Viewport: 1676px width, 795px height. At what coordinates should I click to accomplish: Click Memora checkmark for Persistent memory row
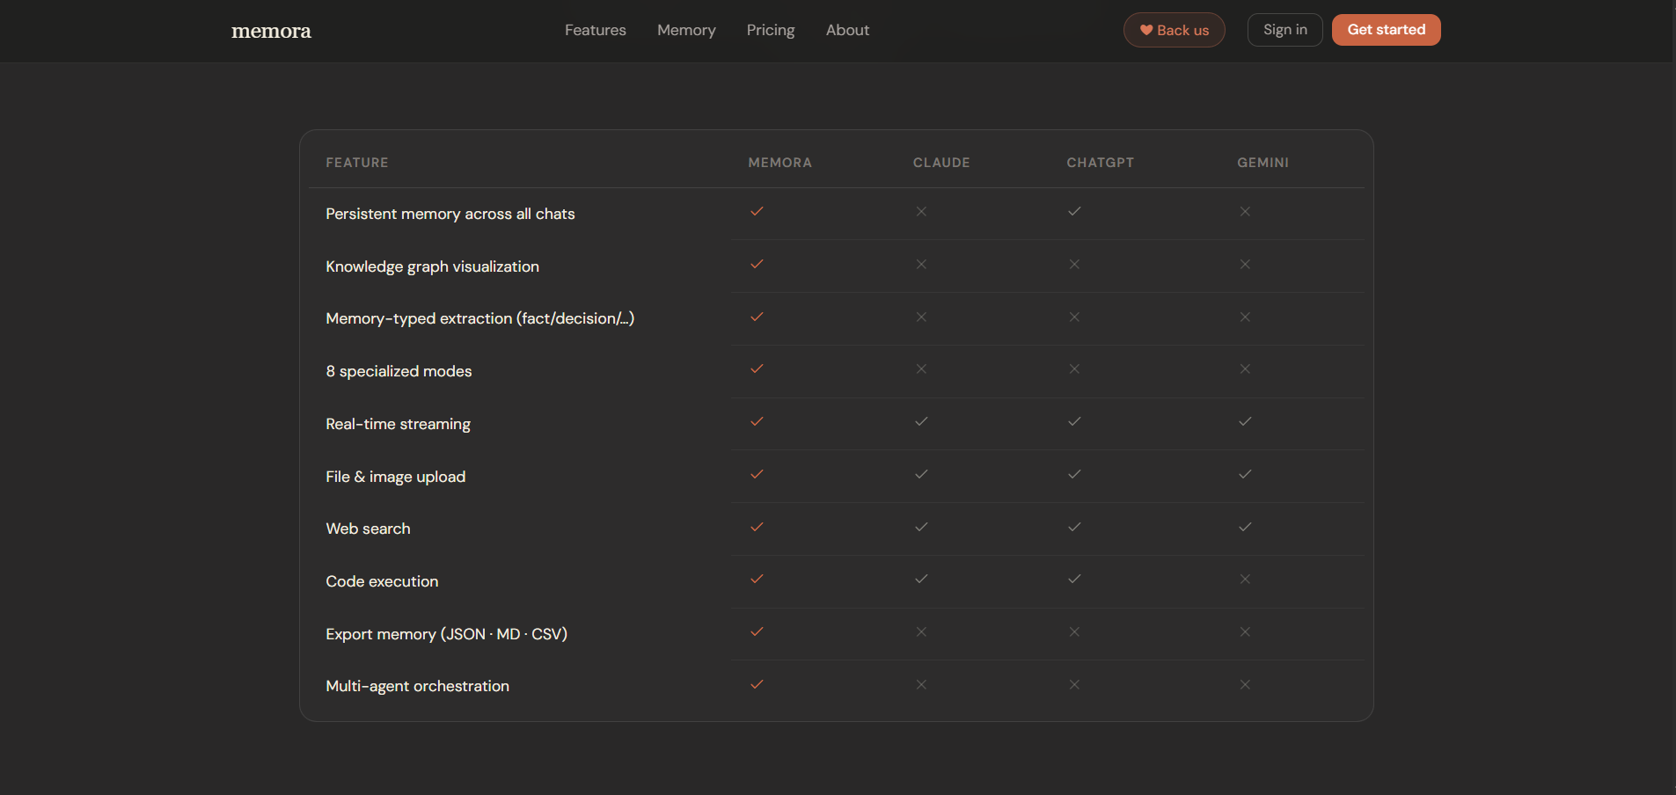tap(757, 212)
